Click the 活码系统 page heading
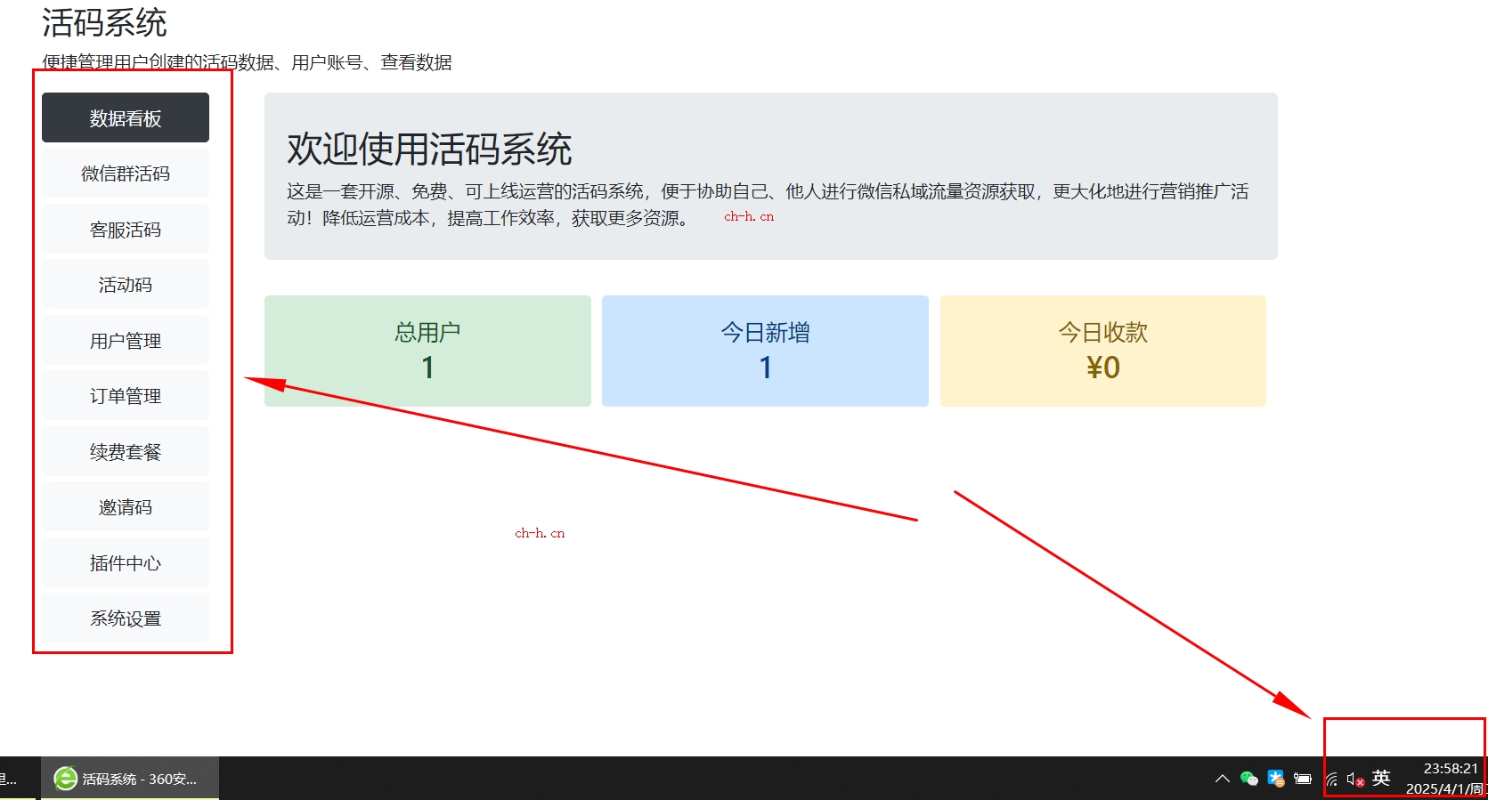1488x800 pixels. (x=104, y=22)
